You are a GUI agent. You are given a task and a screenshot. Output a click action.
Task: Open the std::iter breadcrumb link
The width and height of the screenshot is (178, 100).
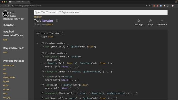tap(38, 17)
